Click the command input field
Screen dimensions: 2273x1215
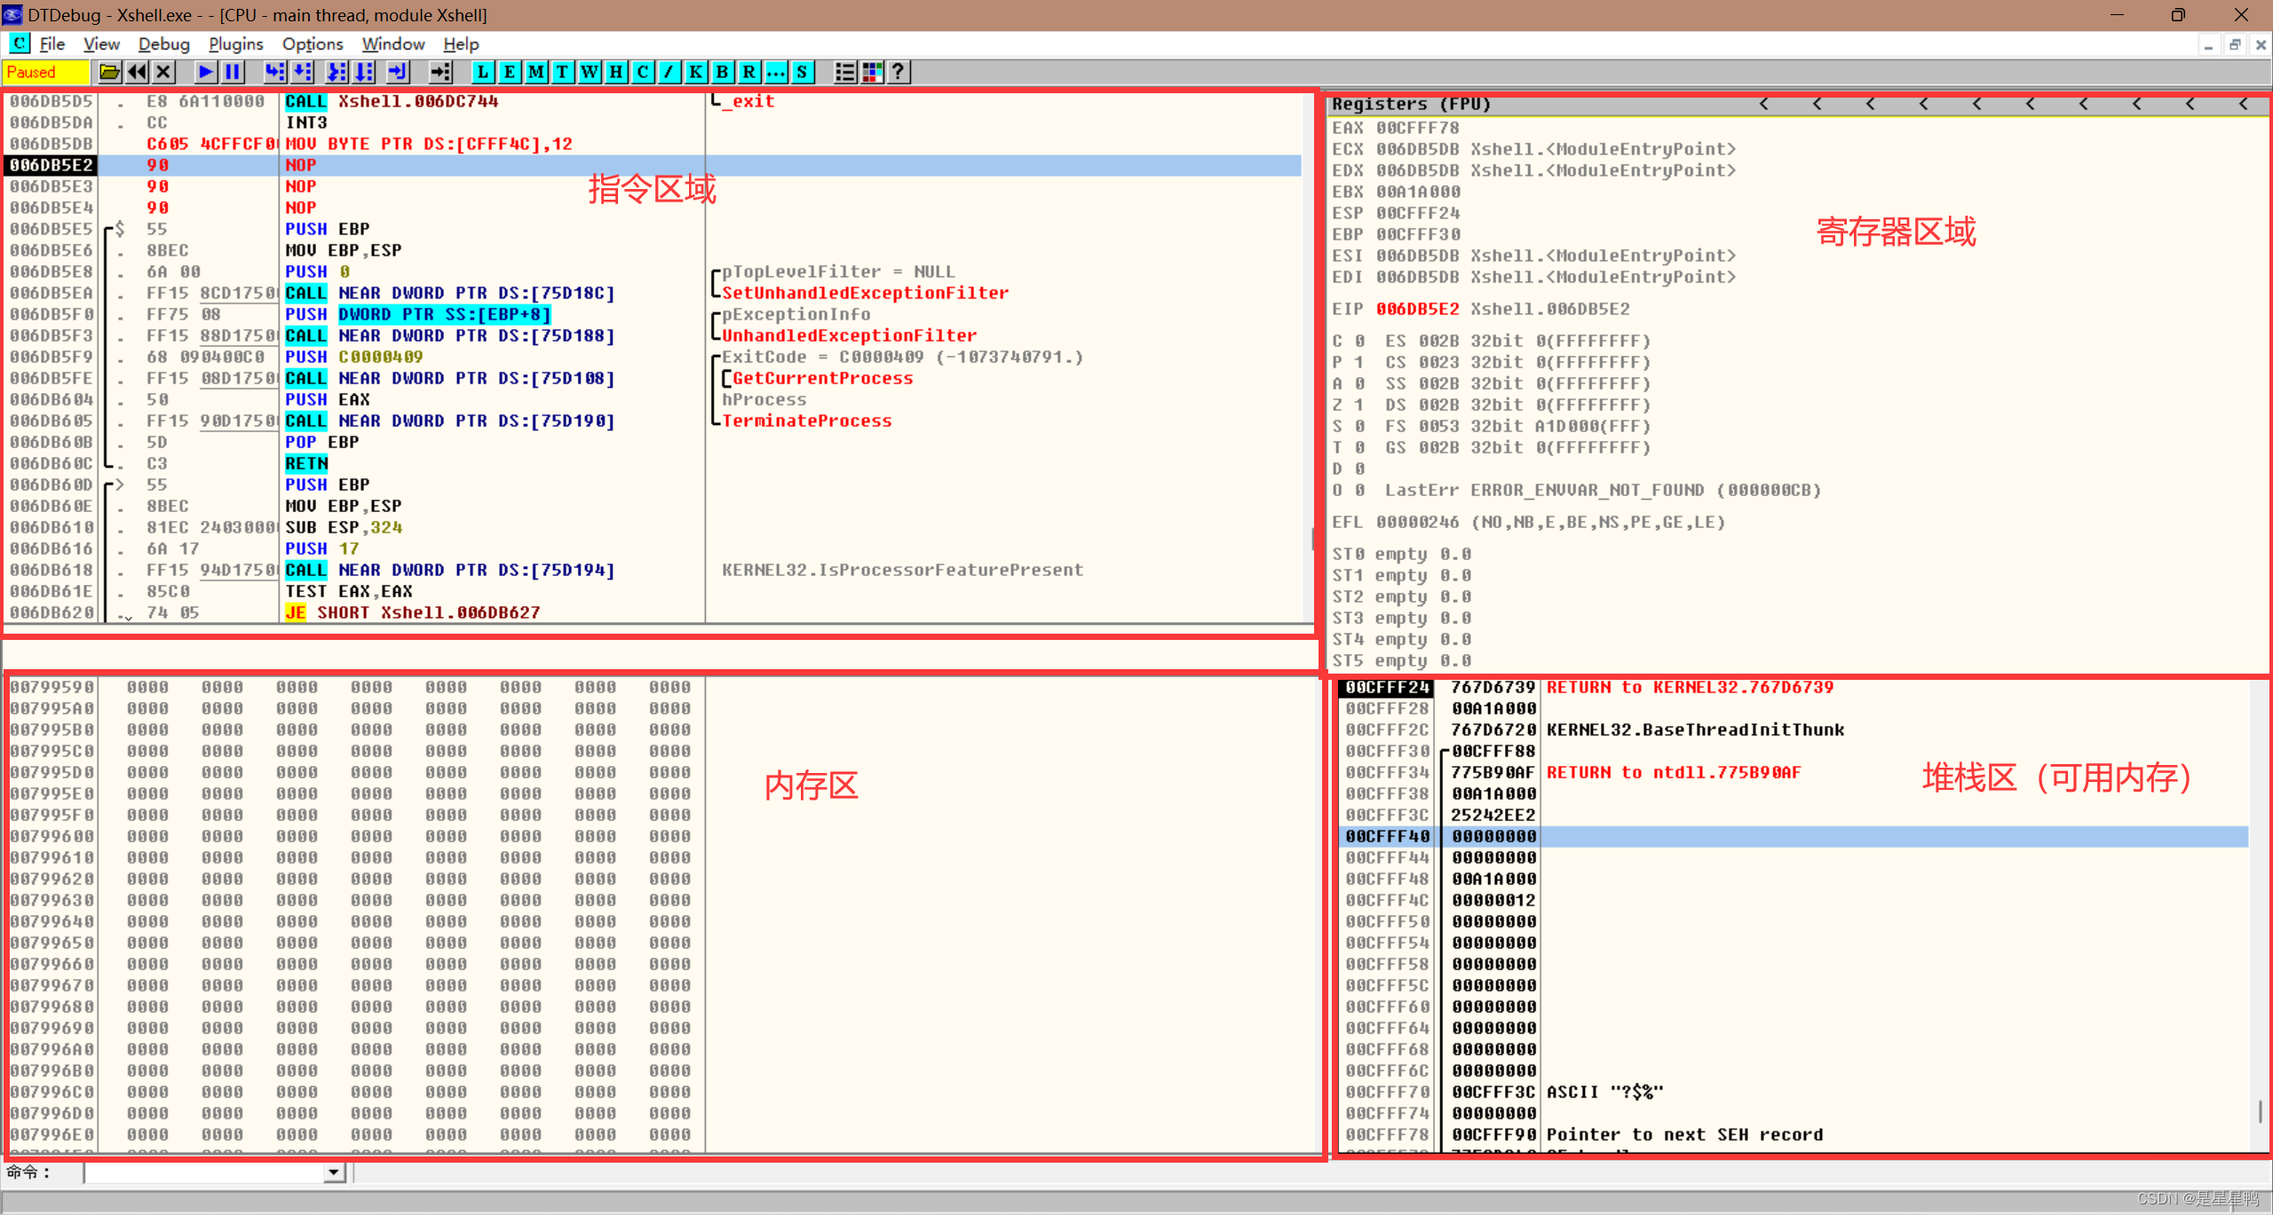coord(205,1172)
